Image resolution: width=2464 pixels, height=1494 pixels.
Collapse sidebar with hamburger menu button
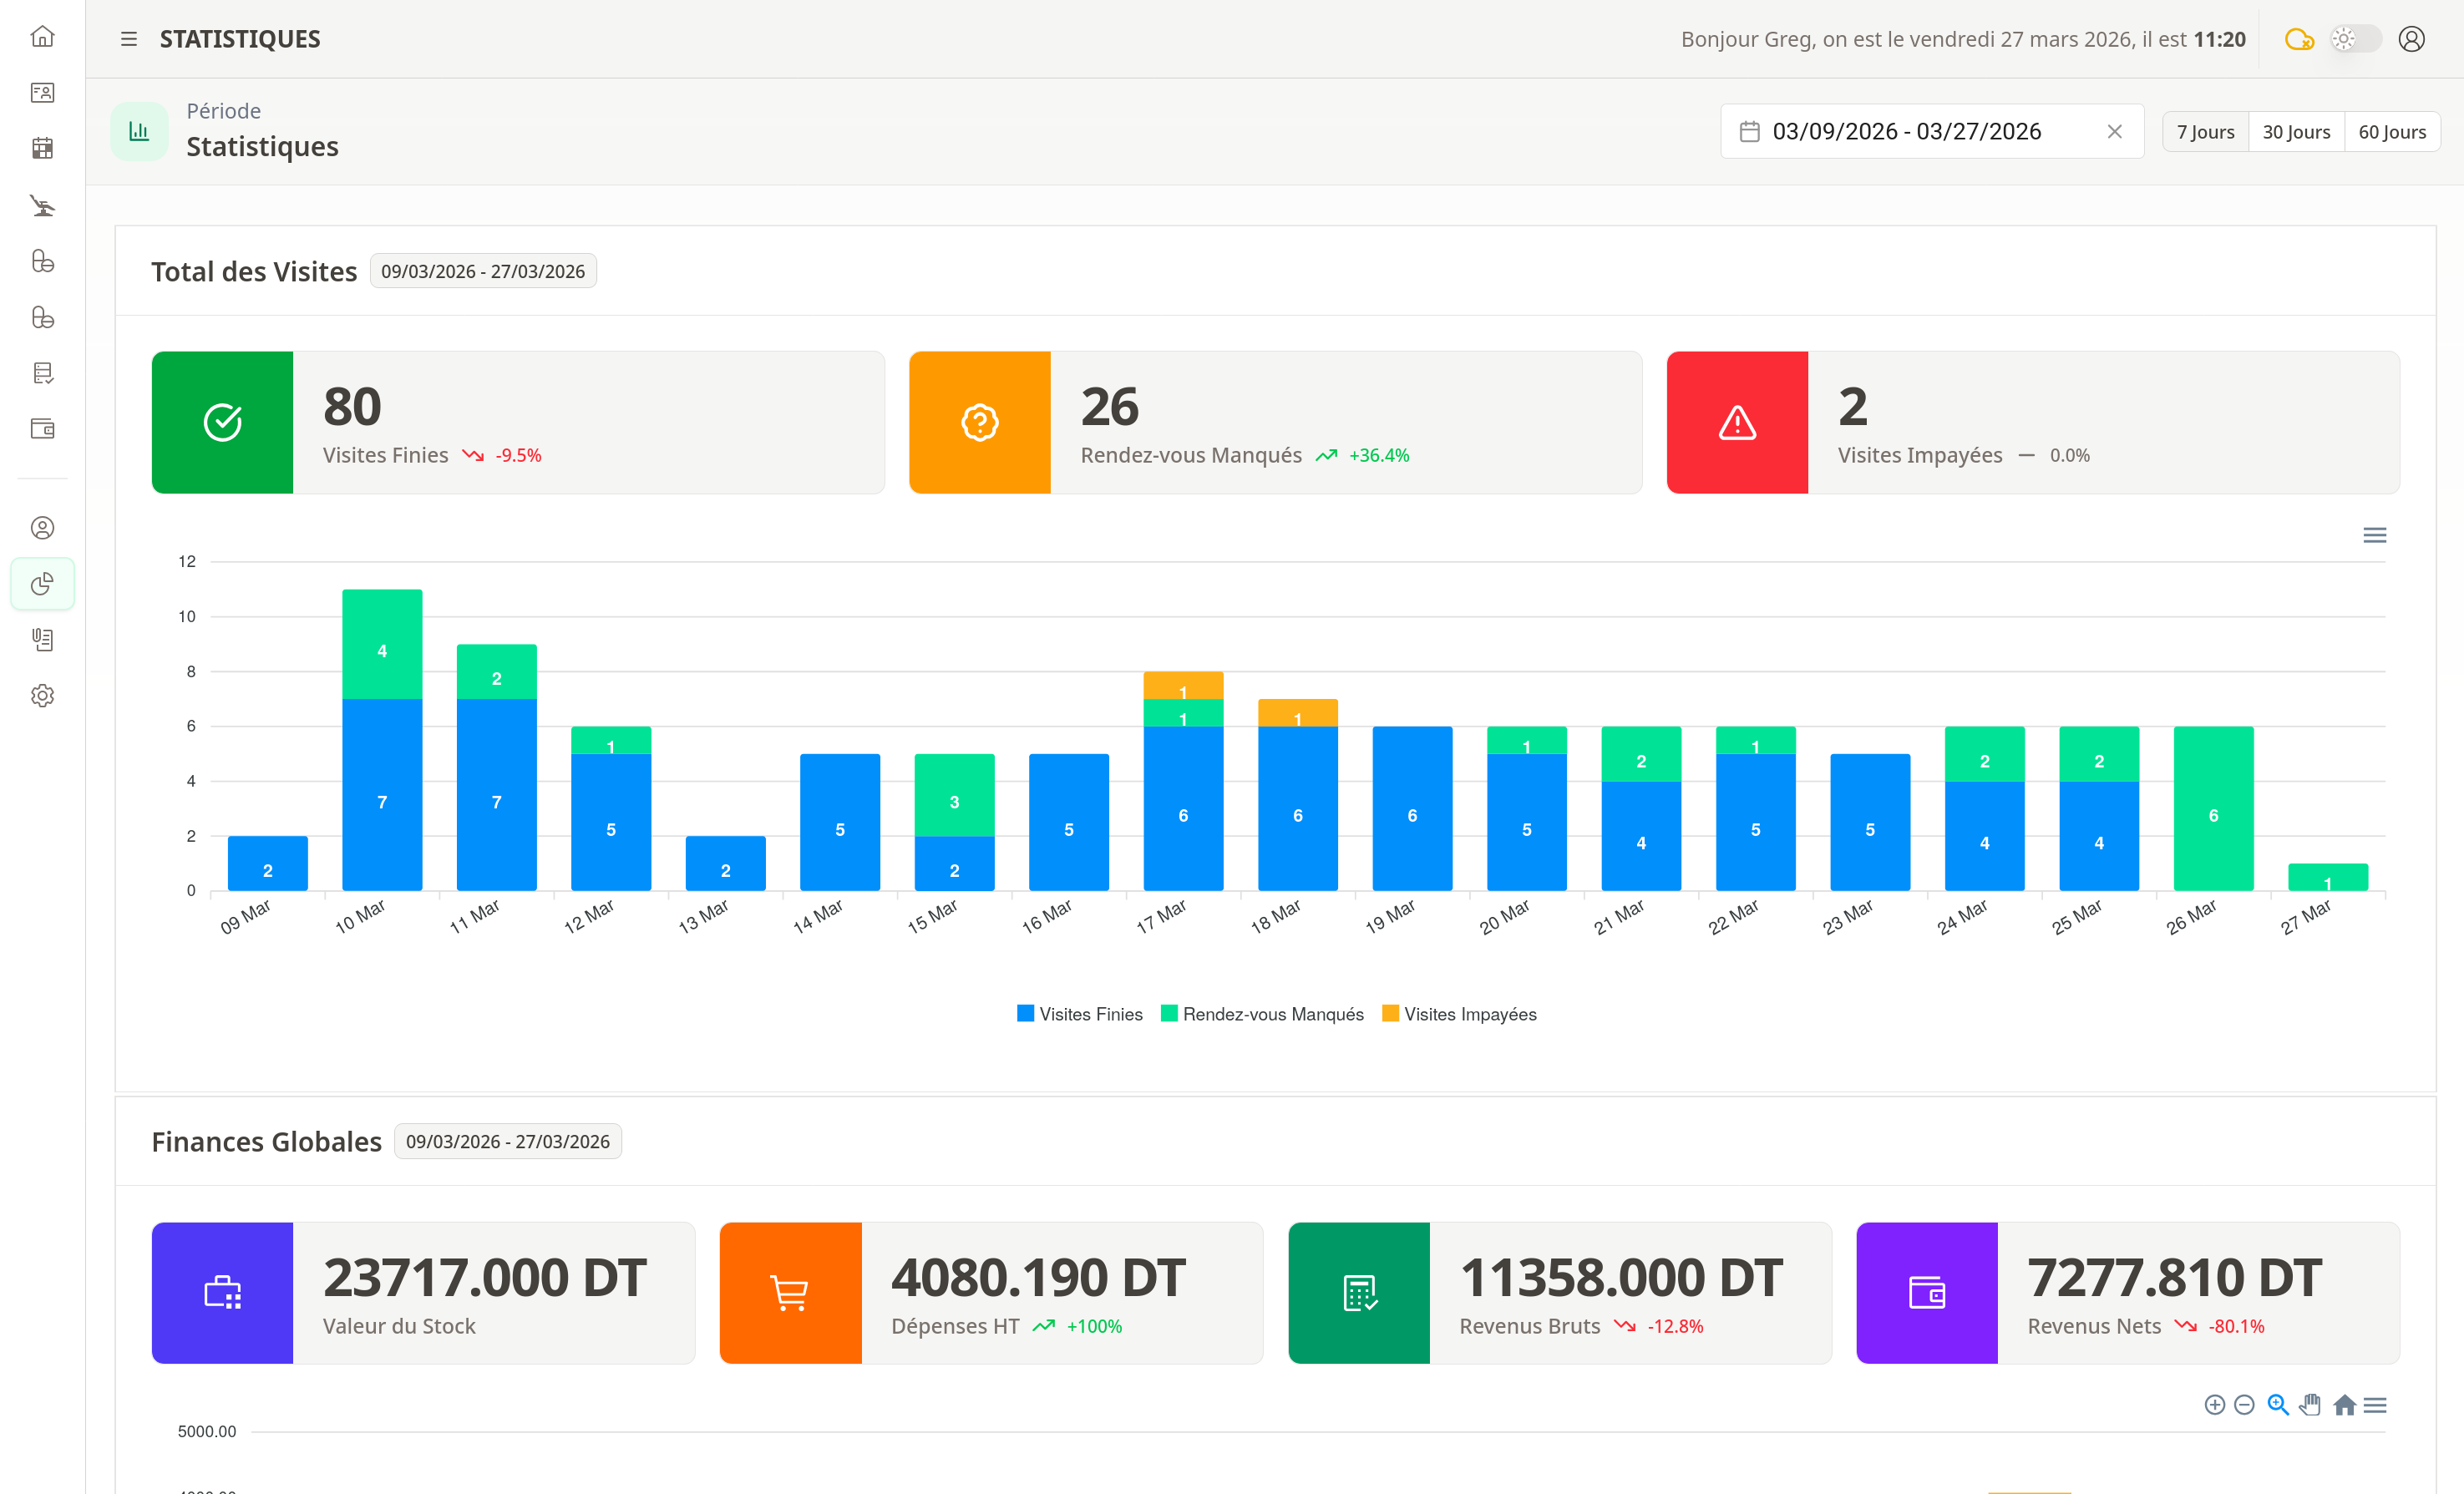point(128,39)
